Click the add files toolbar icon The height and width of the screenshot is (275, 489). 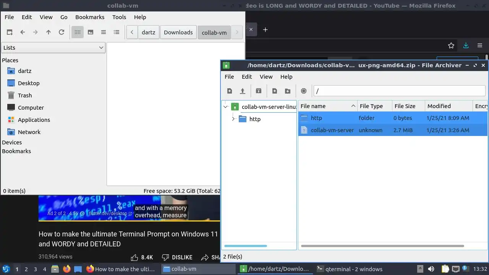click(275, 91)
